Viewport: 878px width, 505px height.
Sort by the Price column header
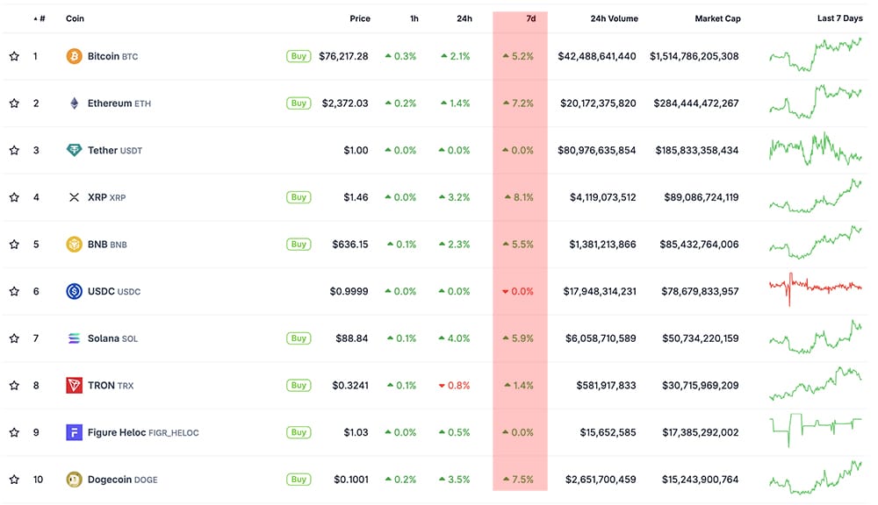coord(360,18)
